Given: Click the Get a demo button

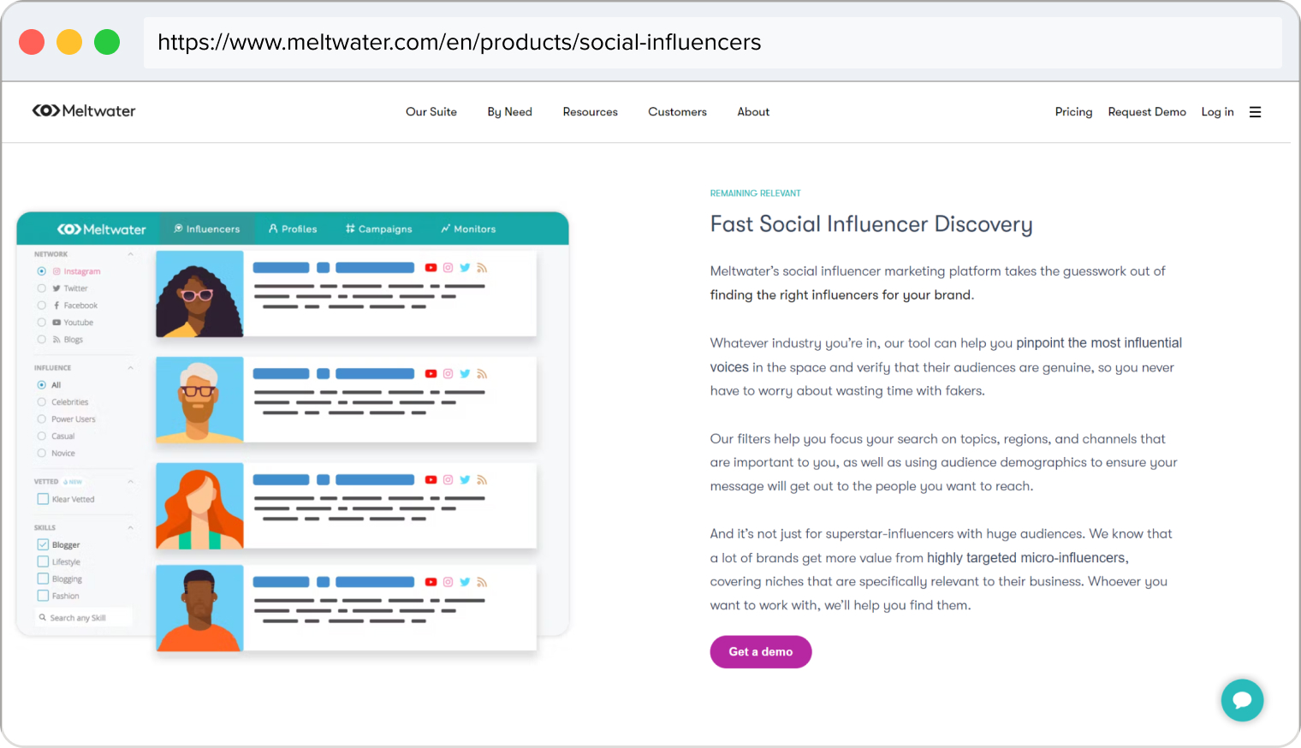Looking at the screenshot, I should [761, 652].
